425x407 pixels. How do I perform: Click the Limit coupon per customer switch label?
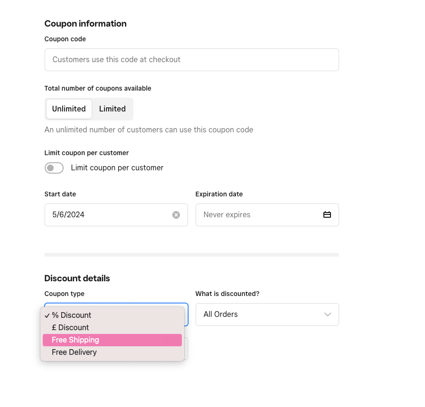click(117, 168)
